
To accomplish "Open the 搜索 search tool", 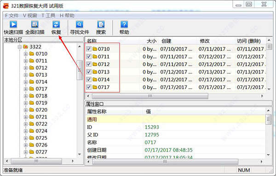I will tap(101, 28).
